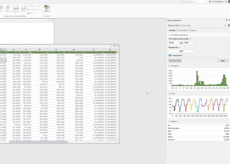The height and width of the screenshot is (164, 230).
Task: Click the Undo Trim-Winz button
Action: click(x=175, y=61)
